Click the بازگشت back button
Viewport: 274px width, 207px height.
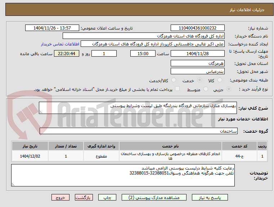click(x=84, y=197)
